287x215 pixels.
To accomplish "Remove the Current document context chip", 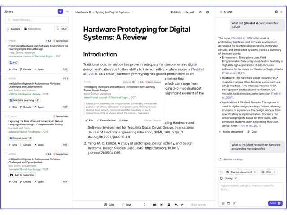I will [255, 172].
